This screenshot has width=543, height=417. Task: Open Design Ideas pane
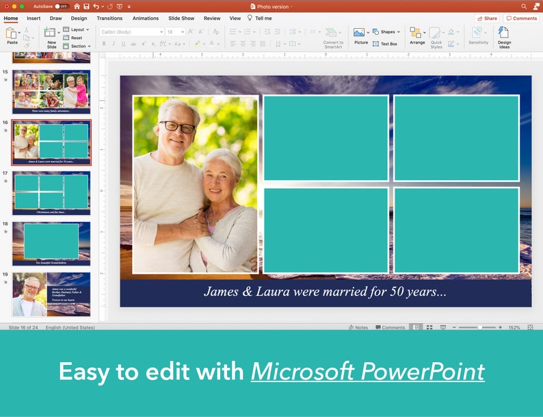(504, 38)
